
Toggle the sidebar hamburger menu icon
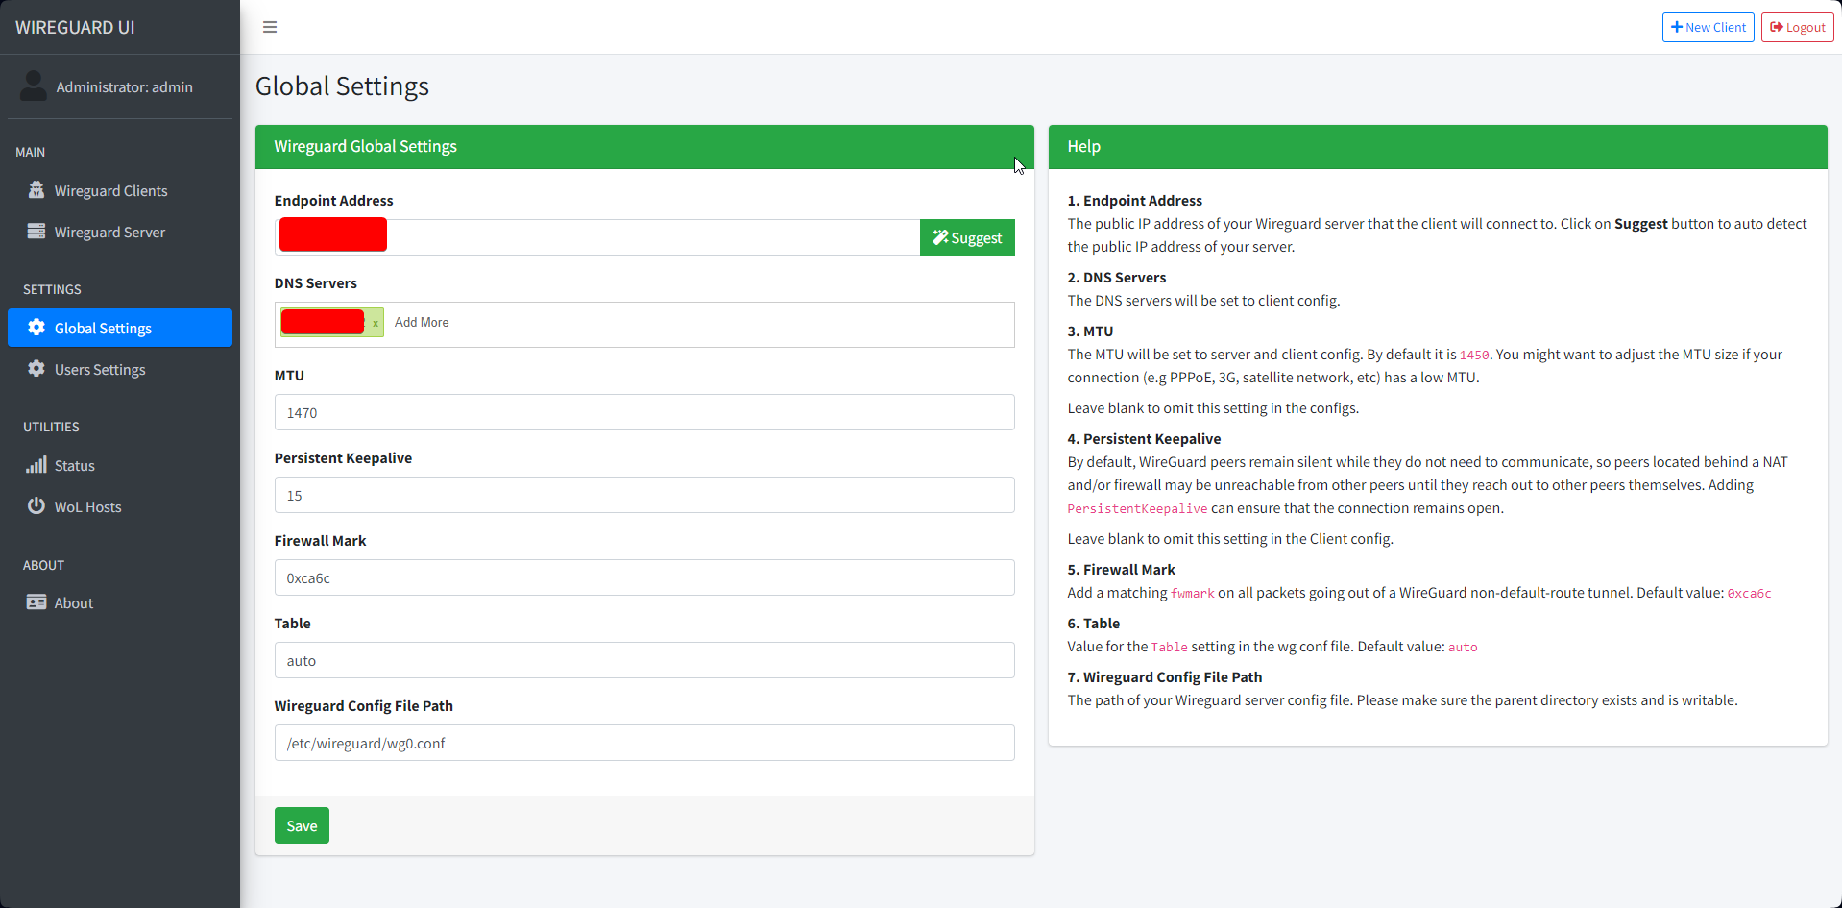tap(270, 27)
